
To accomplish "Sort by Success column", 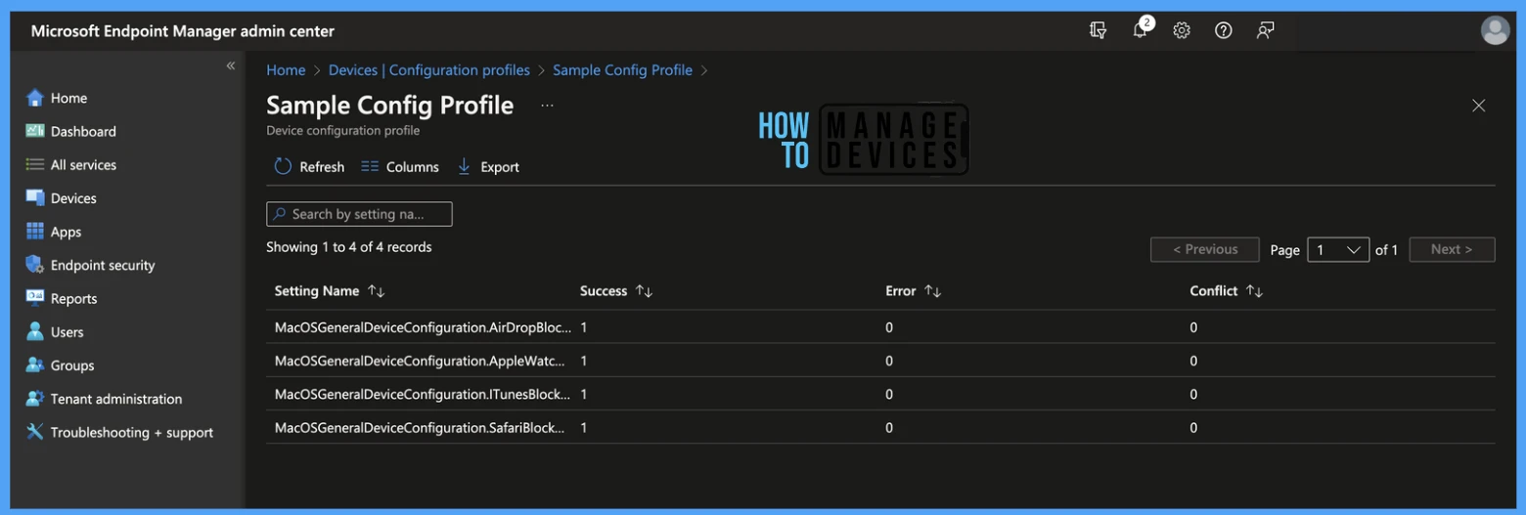I will [616, 291].
